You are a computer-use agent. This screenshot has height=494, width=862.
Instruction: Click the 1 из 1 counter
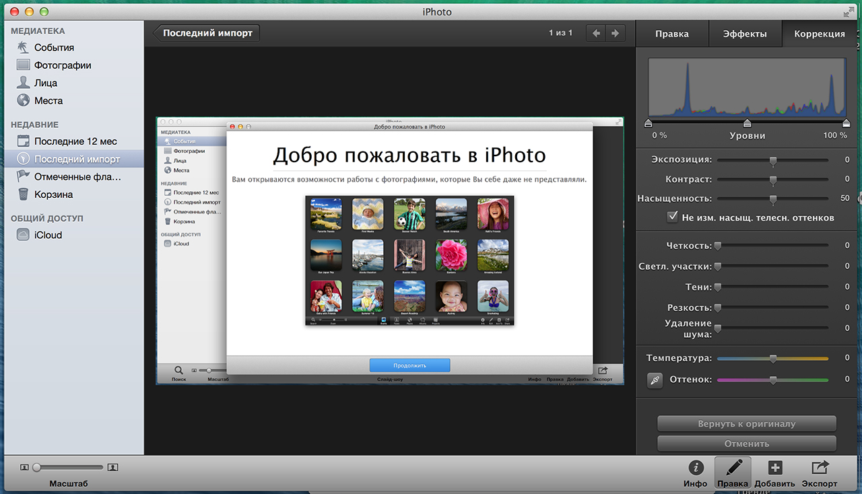point(560,33)
